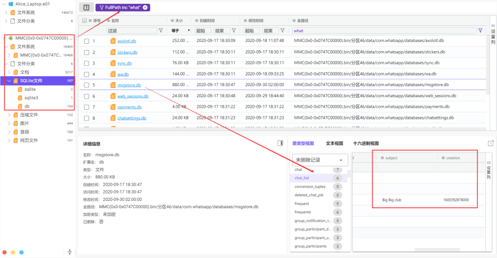Click the name 过滤 filter input

click(132, 30)
